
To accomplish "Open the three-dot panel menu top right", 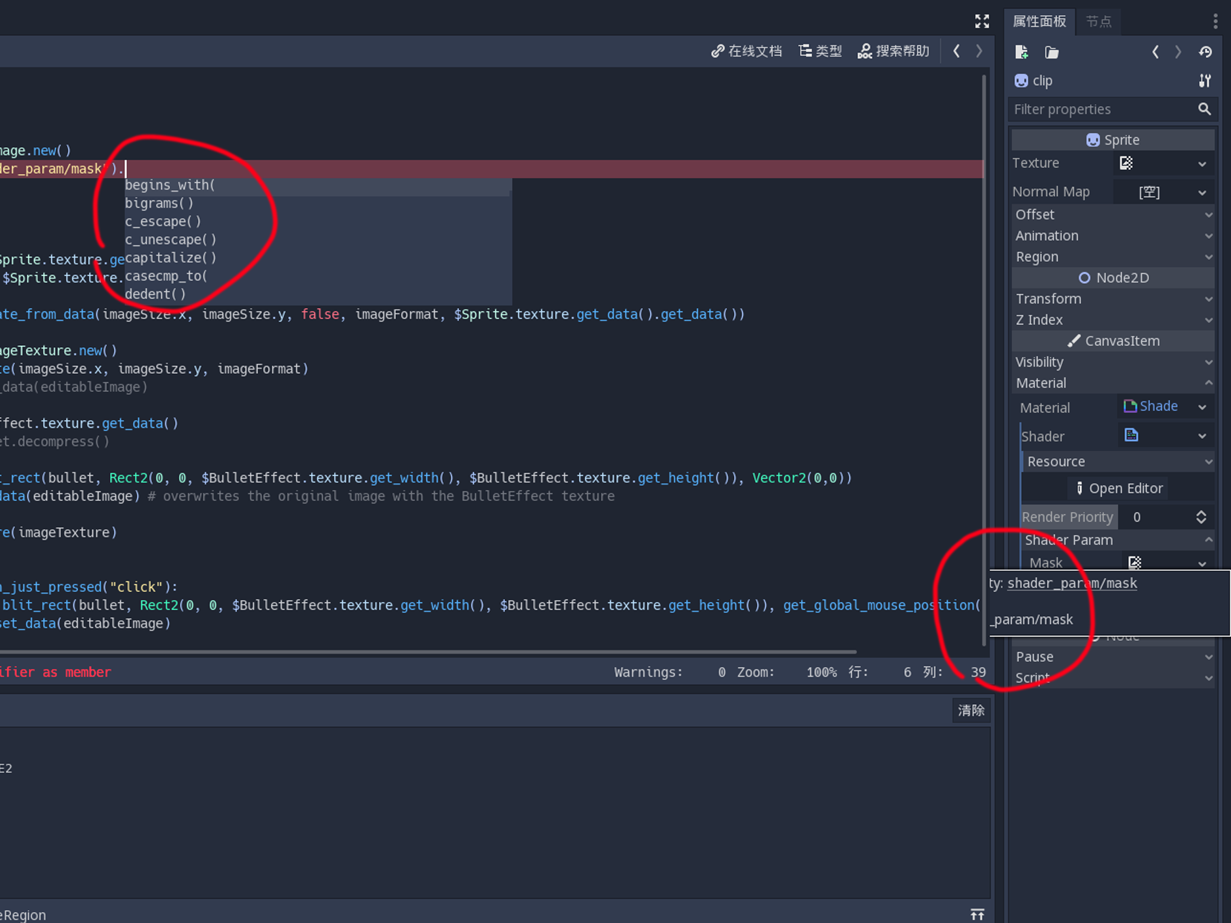I will point(1215,21).
